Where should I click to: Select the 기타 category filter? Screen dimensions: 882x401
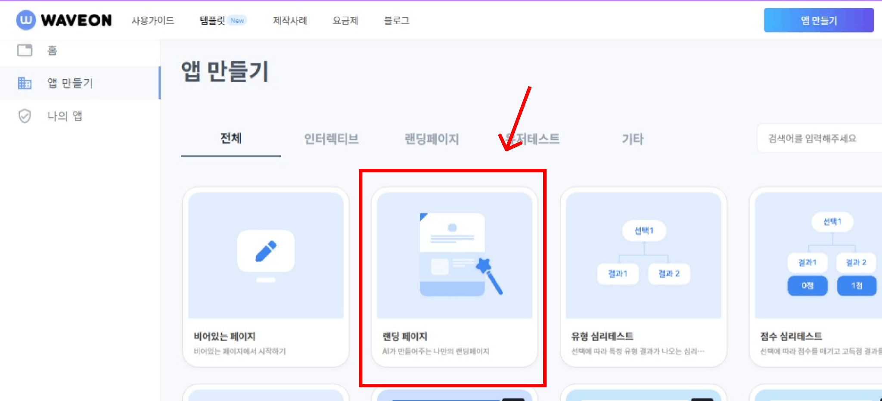632,139
